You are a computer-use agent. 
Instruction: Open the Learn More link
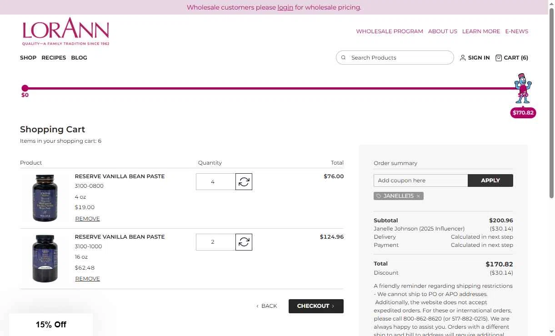coord(481,31)
